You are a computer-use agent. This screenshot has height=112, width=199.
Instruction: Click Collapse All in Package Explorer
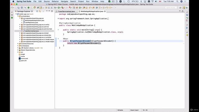(x=37, y=11)
